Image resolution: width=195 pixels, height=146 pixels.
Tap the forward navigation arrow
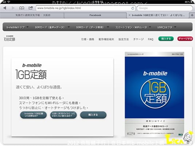[x=13, y=8]
